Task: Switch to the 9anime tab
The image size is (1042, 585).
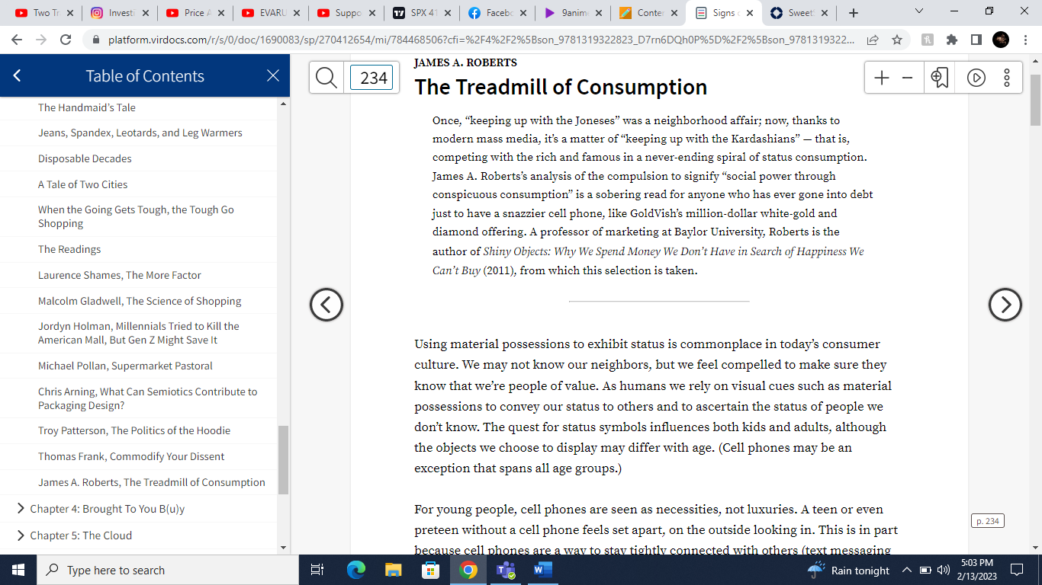Action: click(x=571, y=13)
